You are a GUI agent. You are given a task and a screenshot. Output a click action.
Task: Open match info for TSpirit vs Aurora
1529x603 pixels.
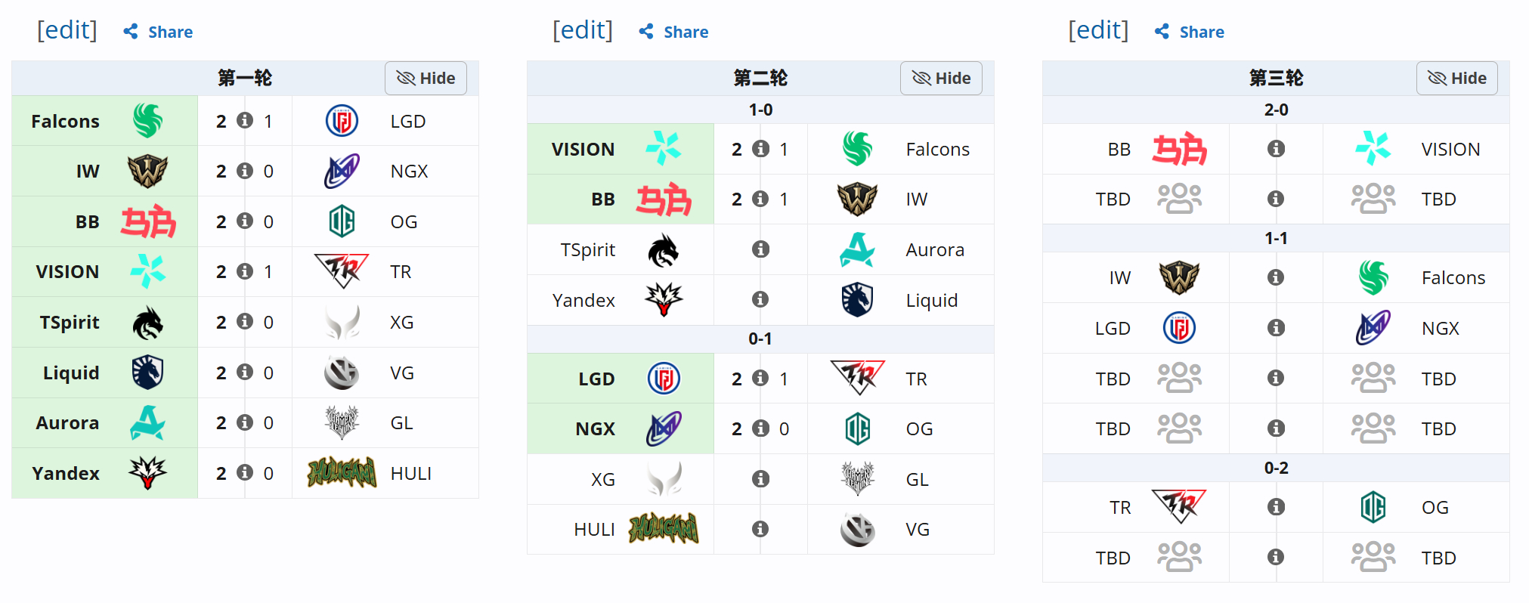coord(760,249)
